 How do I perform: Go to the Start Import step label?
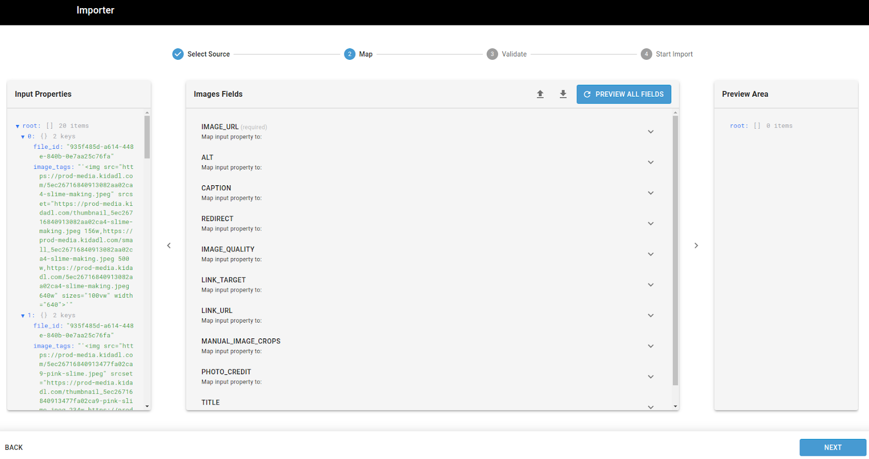click(674, 54)
